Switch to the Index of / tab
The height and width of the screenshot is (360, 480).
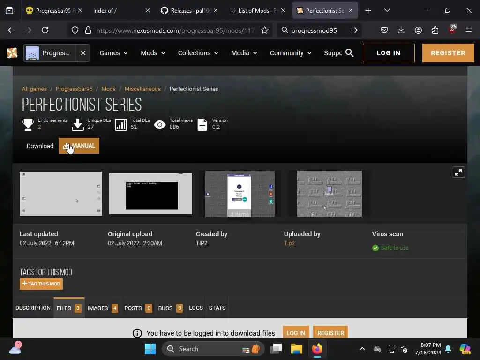[120, 11]
